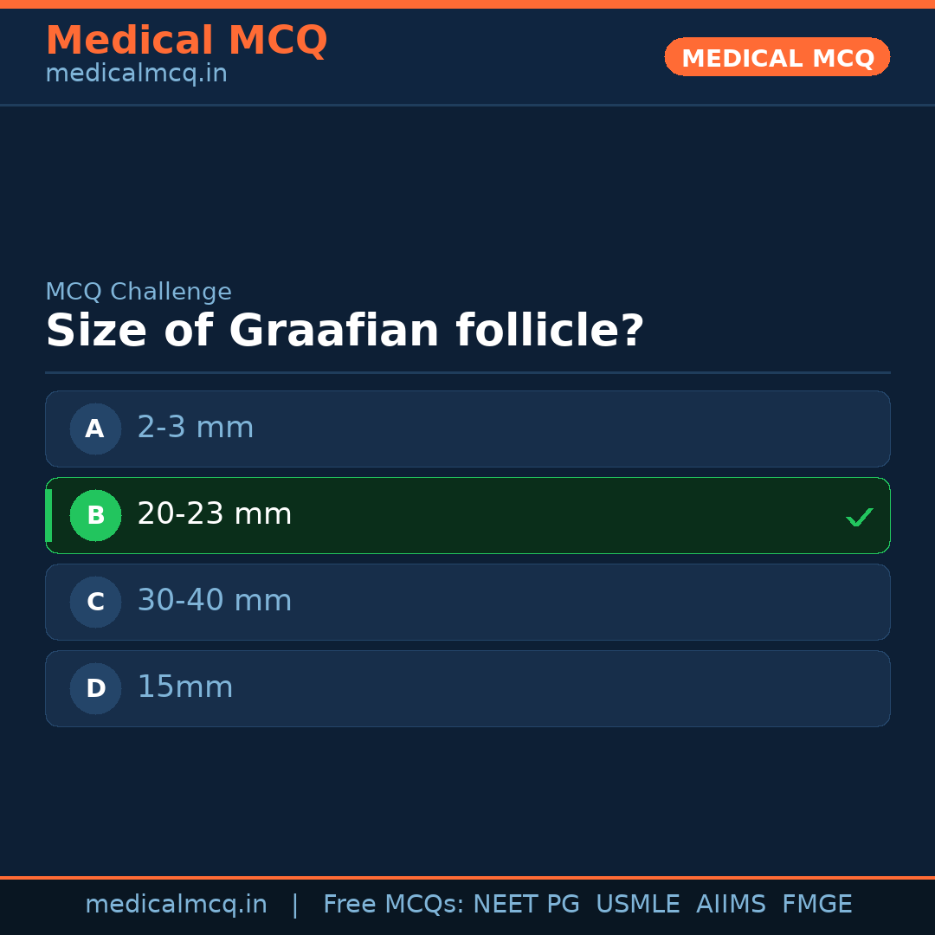Screen dimensions: 935x935
Task: Click AIIMS in the footer
Action: click(731, 905)
